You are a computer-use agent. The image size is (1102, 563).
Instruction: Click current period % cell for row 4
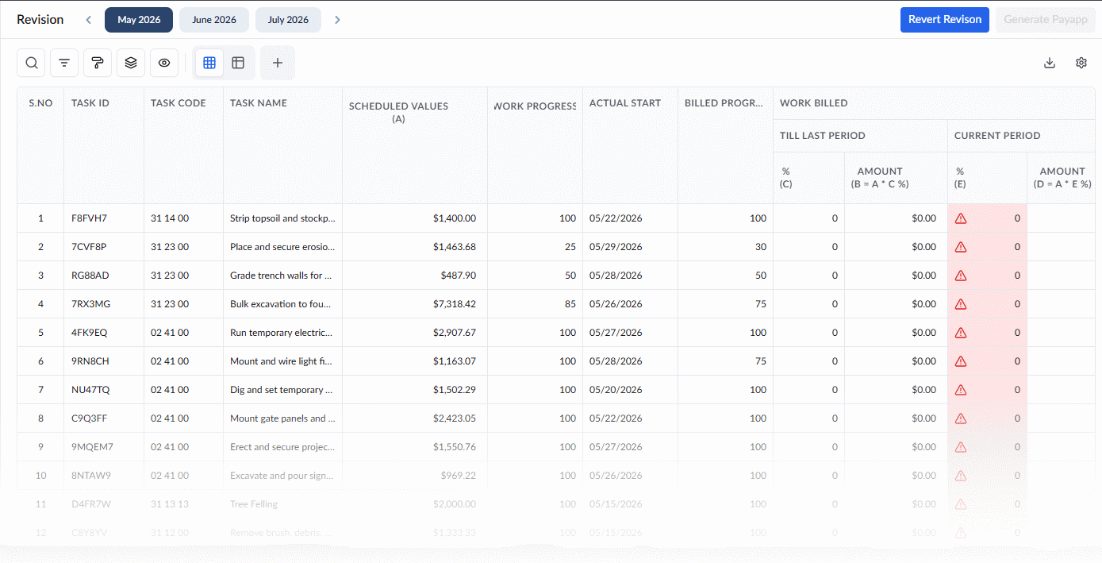pyautogui.click(x=987, y=304)
